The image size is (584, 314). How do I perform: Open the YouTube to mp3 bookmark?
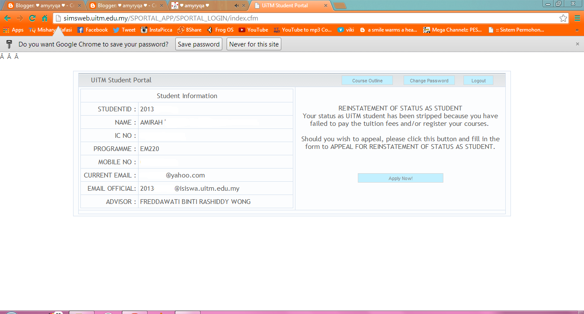point(303,30)
